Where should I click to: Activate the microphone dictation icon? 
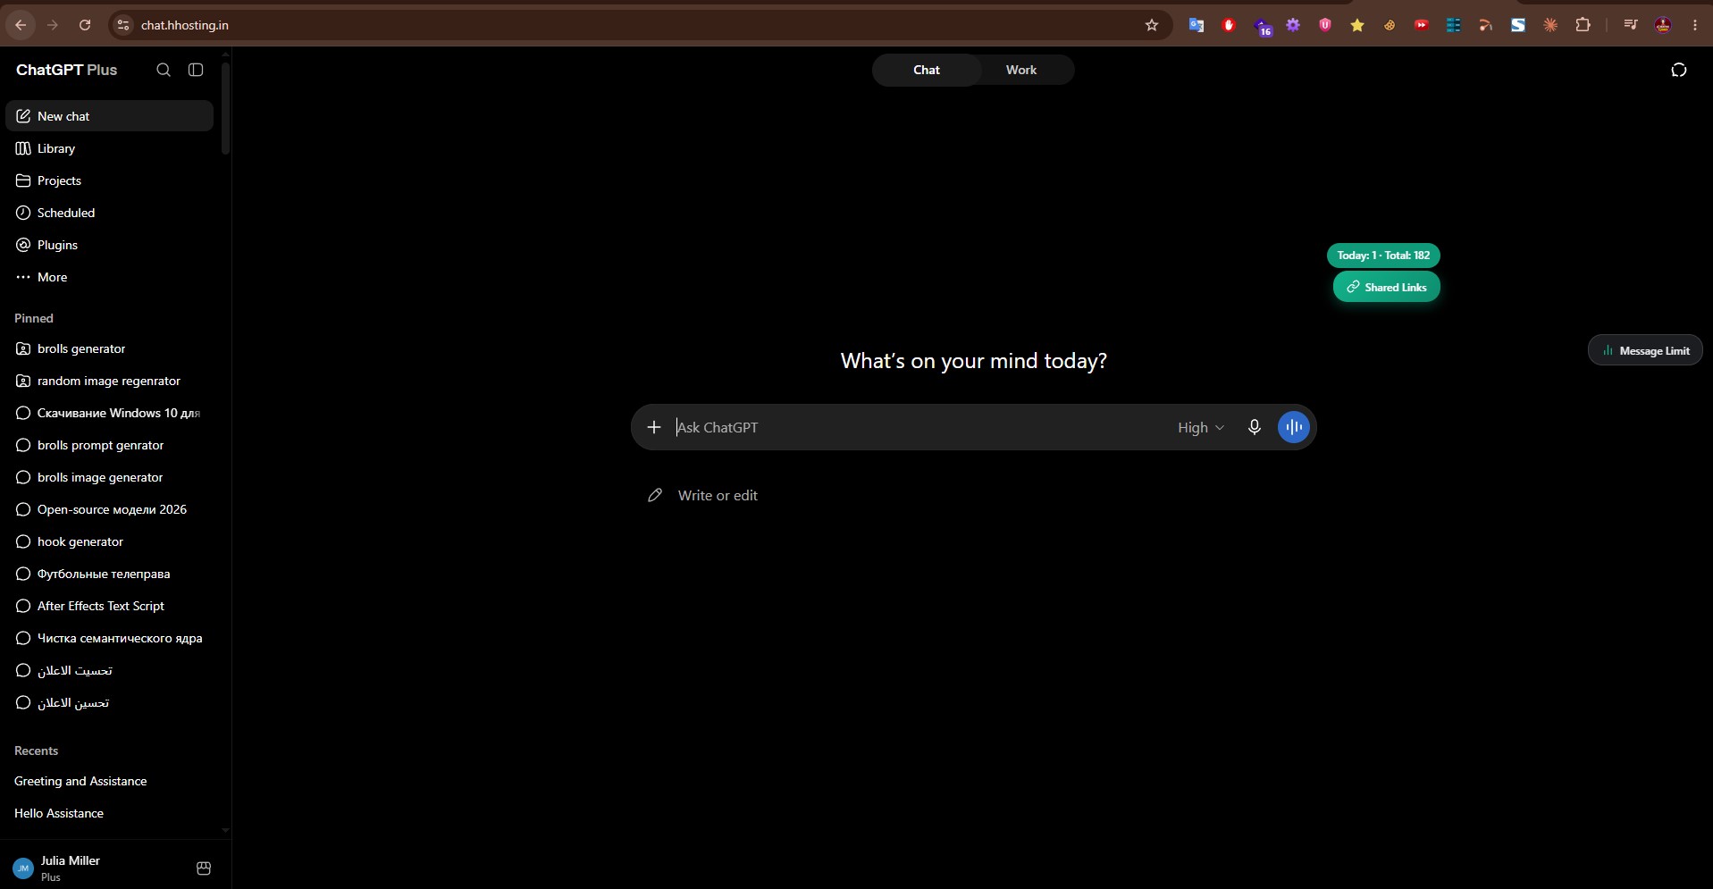pos(1255,427)
